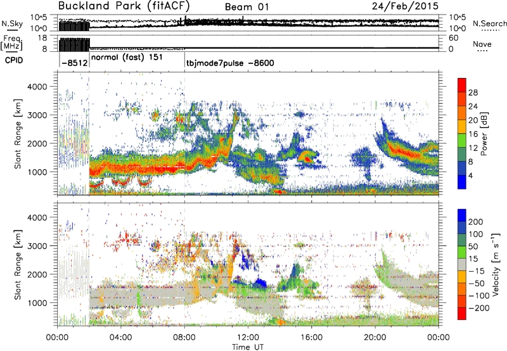Image resolution: width=507 pixels, height=351 pixels.
Task: Click the '4' power scale value
Action: pos(470,175)
